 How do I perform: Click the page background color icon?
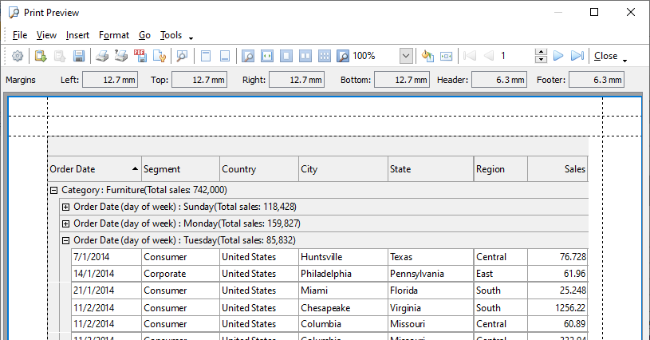pyautogui.click(x=427, y=56)
